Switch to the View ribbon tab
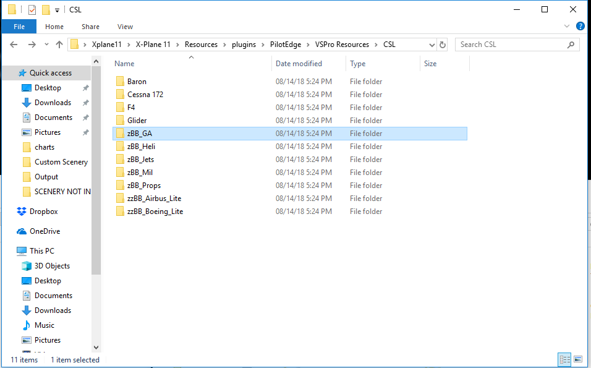This screenshot has width=591, height=368. [125, 27]
